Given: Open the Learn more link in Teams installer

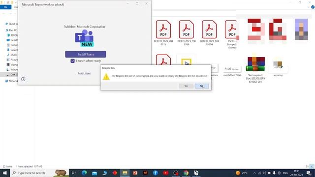Looking at the screenshot, I should click(x=84, y=73).
